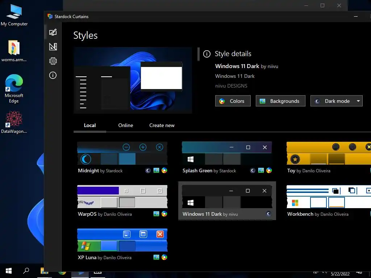
Task: Click Midnight style's color wheel icon
Action: pos(164,170)
